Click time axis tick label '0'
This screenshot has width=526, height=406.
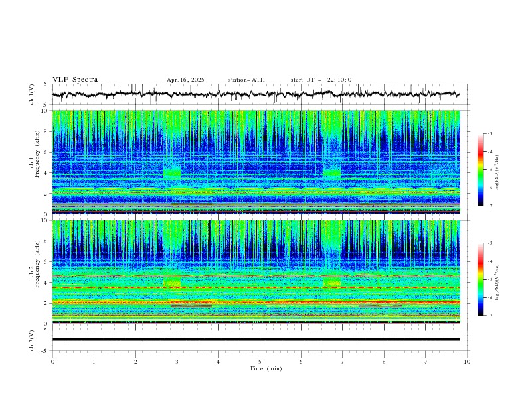pyautogui.click(x=52, y=362)
